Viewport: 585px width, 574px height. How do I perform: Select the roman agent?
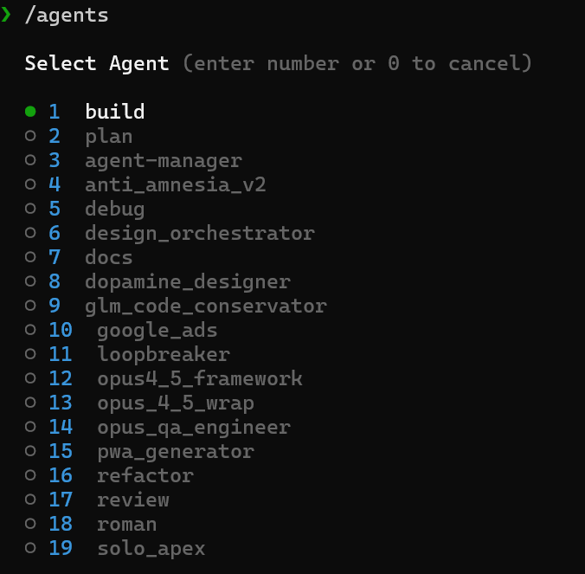pos(126,524)
